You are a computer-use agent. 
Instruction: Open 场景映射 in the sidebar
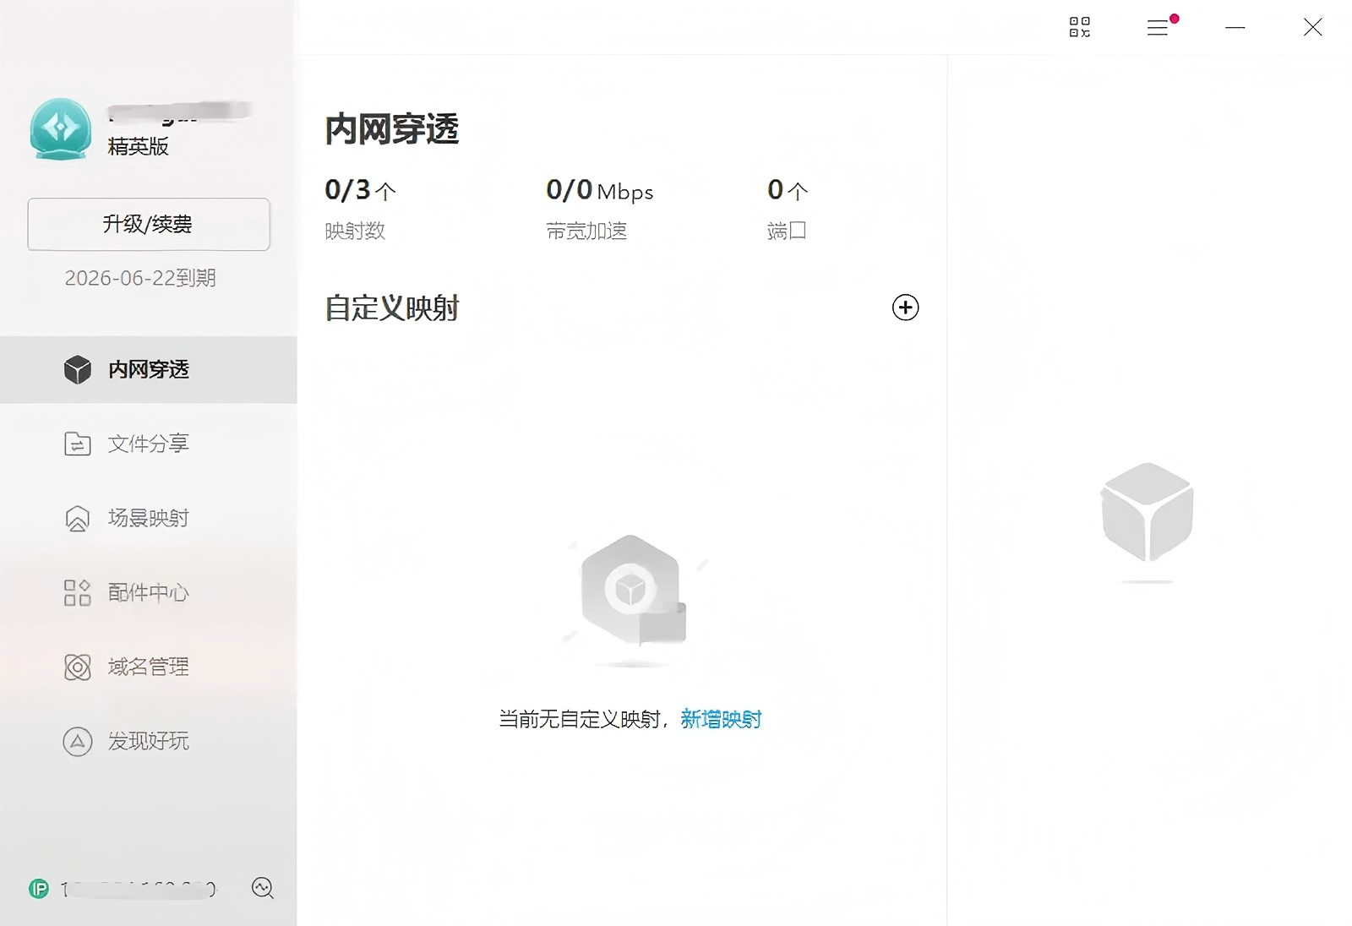point(149,518)
